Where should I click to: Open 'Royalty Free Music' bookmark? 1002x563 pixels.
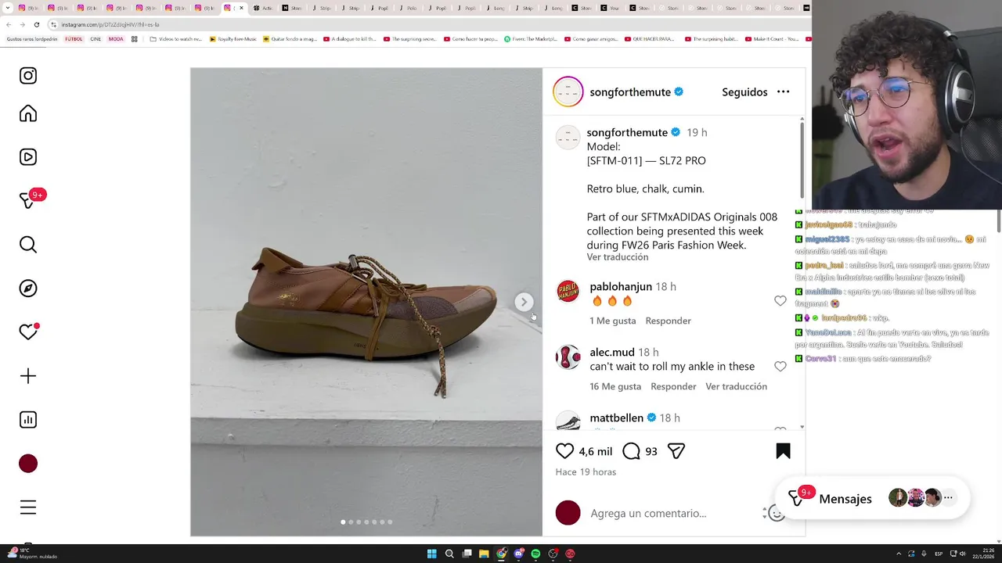point(233,39)
